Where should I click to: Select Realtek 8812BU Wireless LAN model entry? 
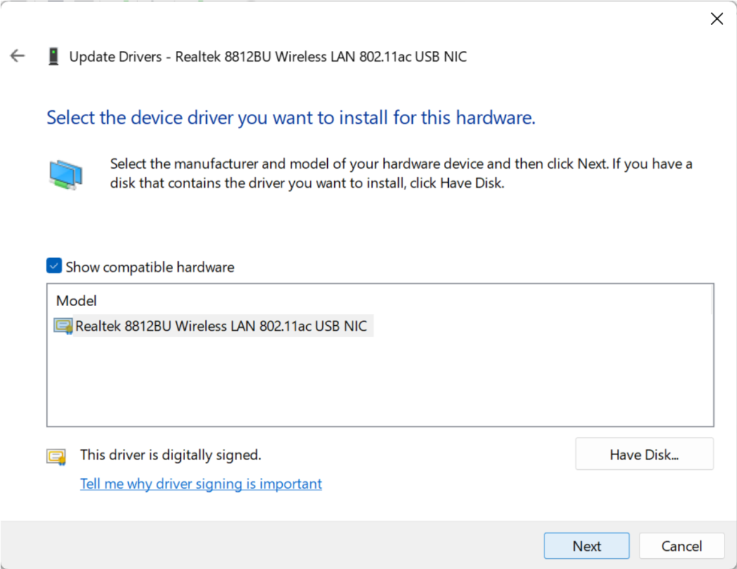coord(221,326)
